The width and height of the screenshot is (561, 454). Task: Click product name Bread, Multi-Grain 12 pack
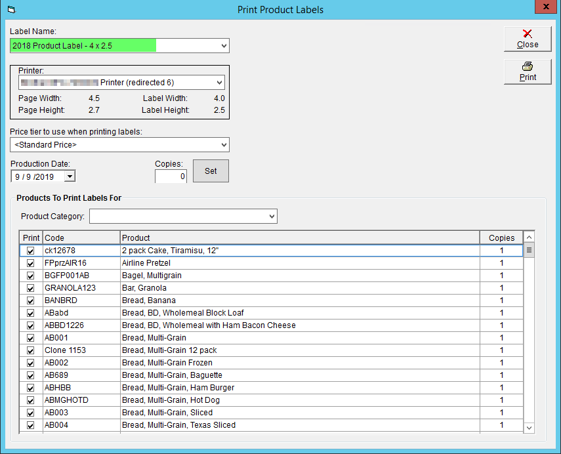click(169, 350)
